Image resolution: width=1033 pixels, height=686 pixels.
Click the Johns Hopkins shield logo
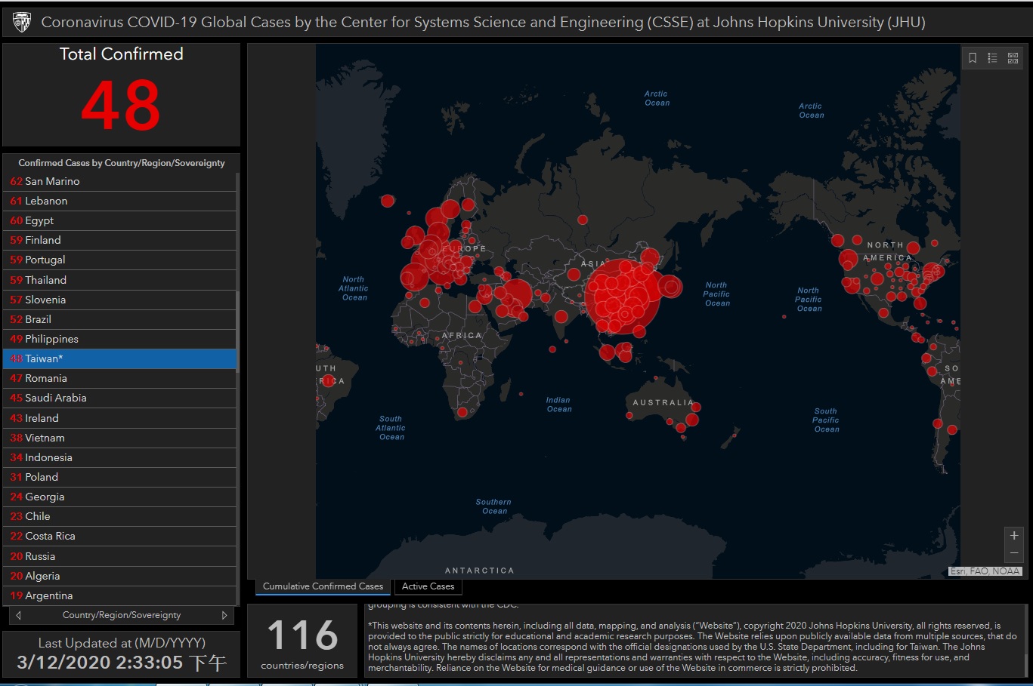pyautogui.click(x=22, y=23)
